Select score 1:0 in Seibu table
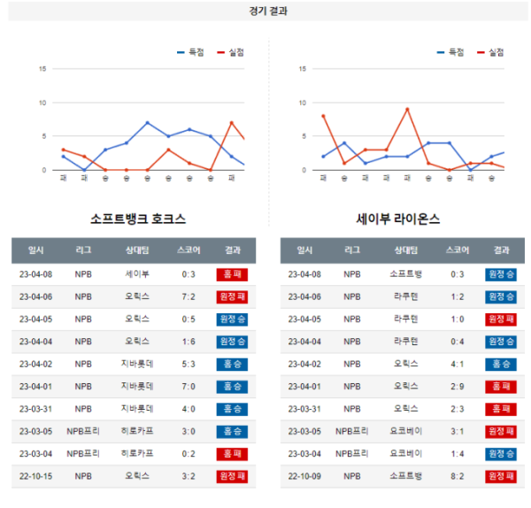 458,319
